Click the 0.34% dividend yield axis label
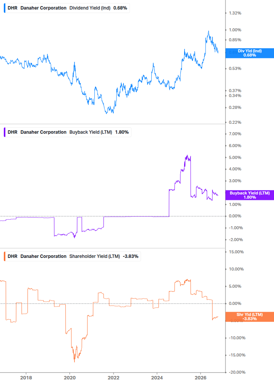The height and width of the screenshot is (384, 274). pos(235,96)
